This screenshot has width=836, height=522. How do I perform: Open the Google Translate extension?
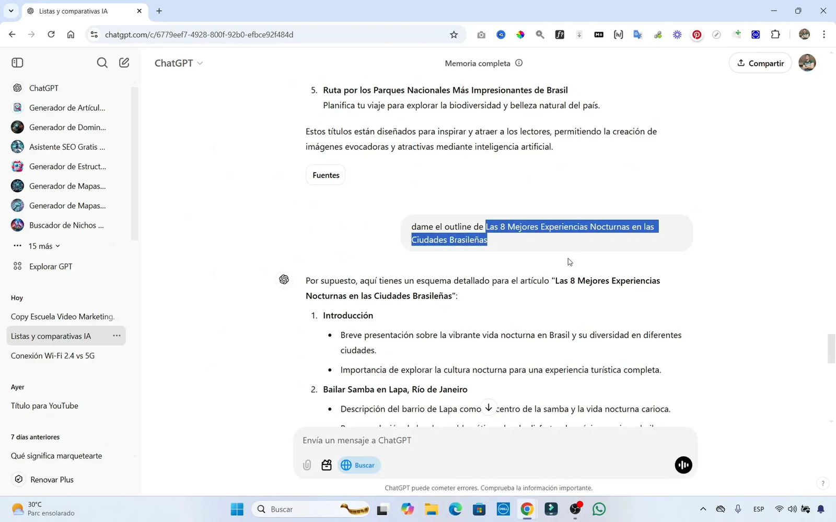click(637, 34)
